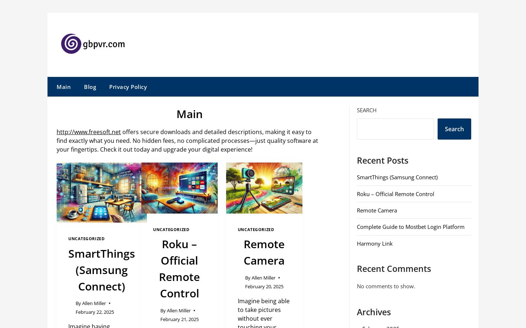The image size is (526, 328).
Task: Click the 'No comments to show.' text
Action: 386,286
